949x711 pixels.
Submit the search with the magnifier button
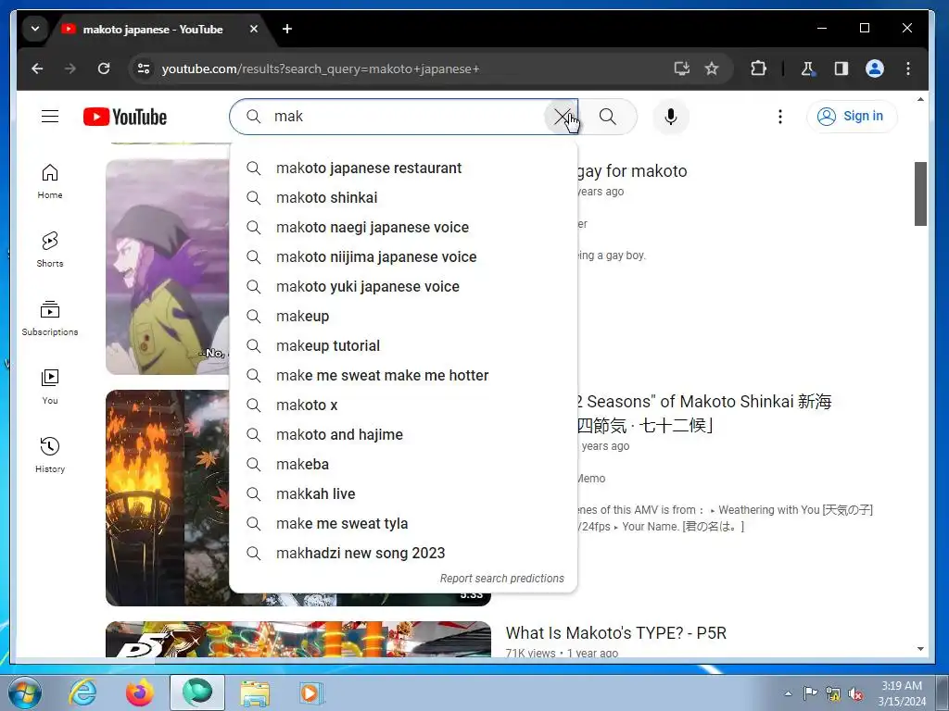pos(608,117)
